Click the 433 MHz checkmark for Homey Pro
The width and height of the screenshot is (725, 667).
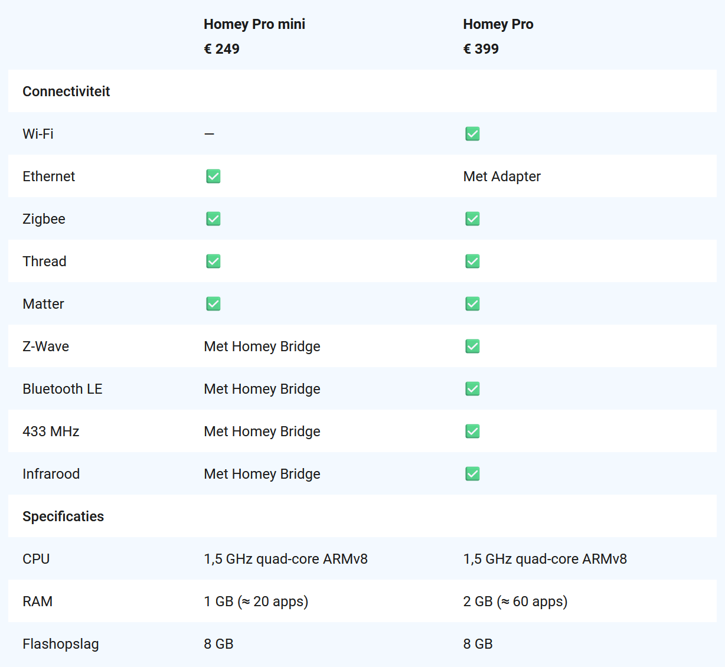click(472, 431)
